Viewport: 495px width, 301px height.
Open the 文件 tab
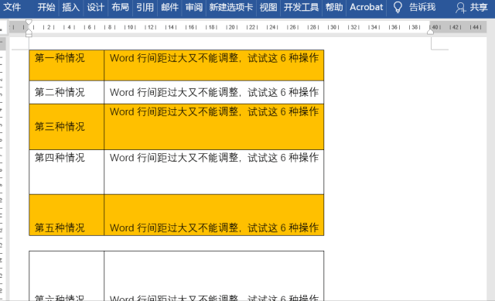click(x=12, y=7)
